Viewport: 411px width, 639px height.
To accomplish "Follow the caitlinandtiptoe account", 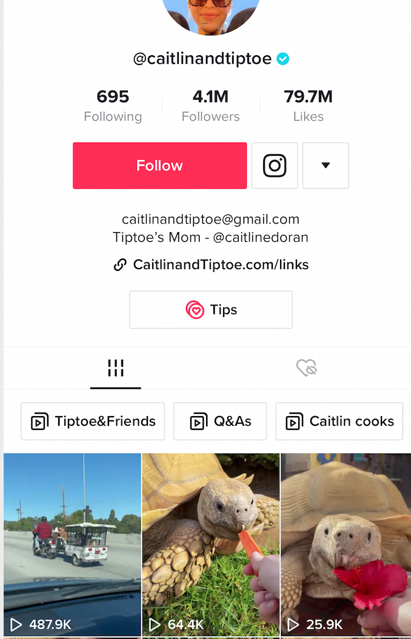I will 160,165.
